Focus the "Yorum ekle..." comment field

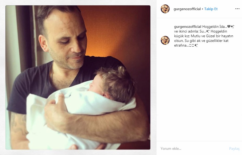point(193,148)
